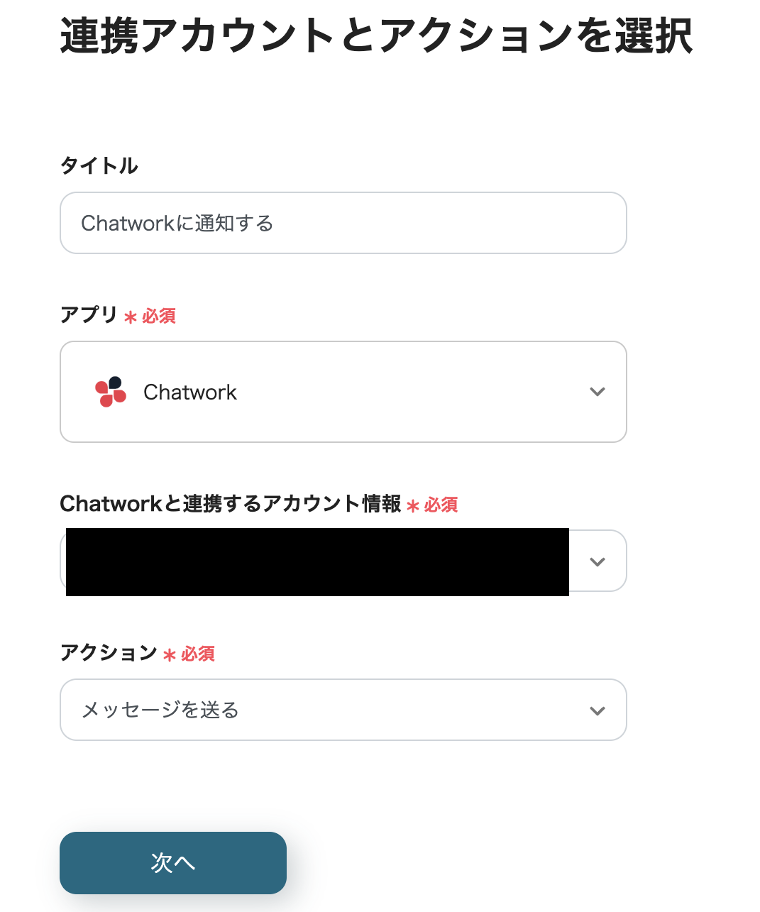Click the タイトル field label
Image resolution: width=760 pixels, height=912 pixels.
tap(99, 166)
